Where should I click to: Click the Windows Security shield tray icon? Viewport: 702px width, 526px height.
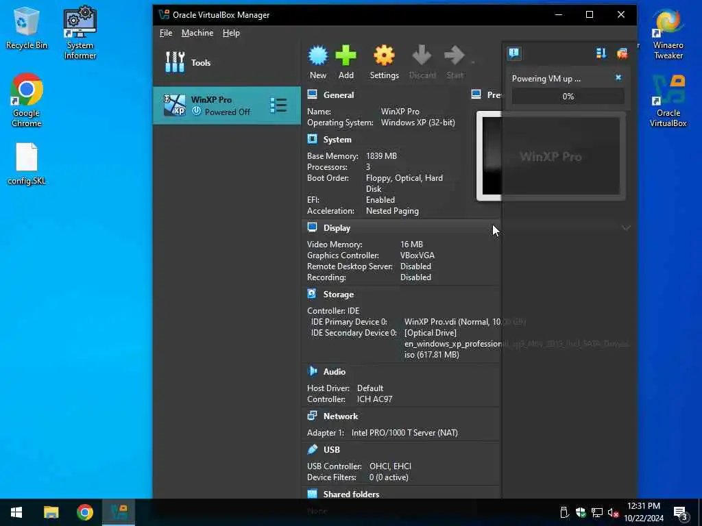pyautogui.click(x=581, y=512)
